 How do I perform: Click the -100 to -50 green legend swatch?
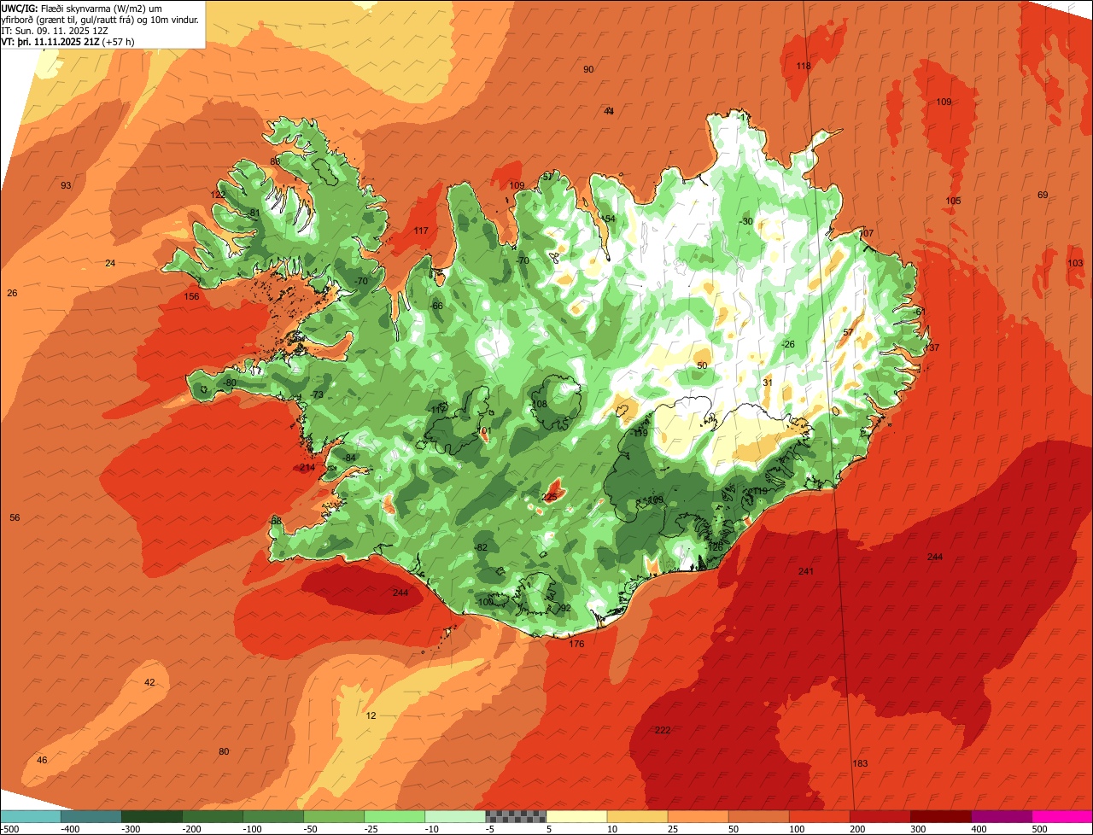(x=272, y=816)
